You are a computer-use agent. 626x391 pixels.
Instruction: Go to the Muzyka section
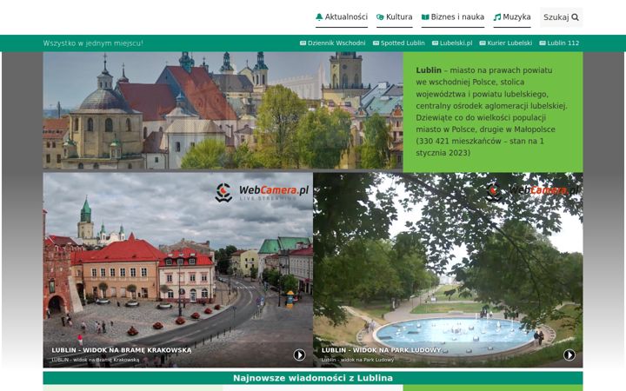pyautogui.click(x=512, y=17)
